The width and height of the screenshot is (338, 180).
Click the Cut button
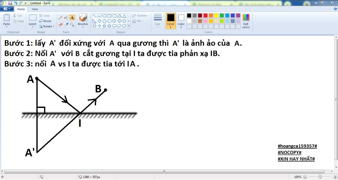pos(17,15)
